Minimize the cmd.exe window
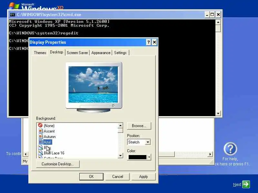Image resolution: width=258 pixels, height=193 pixels. tap(207, 14)
